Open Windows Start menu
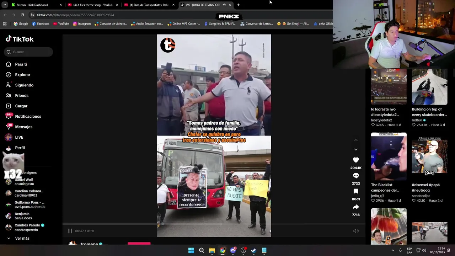This screenshot has width=455, height=256. click(191, 250)
